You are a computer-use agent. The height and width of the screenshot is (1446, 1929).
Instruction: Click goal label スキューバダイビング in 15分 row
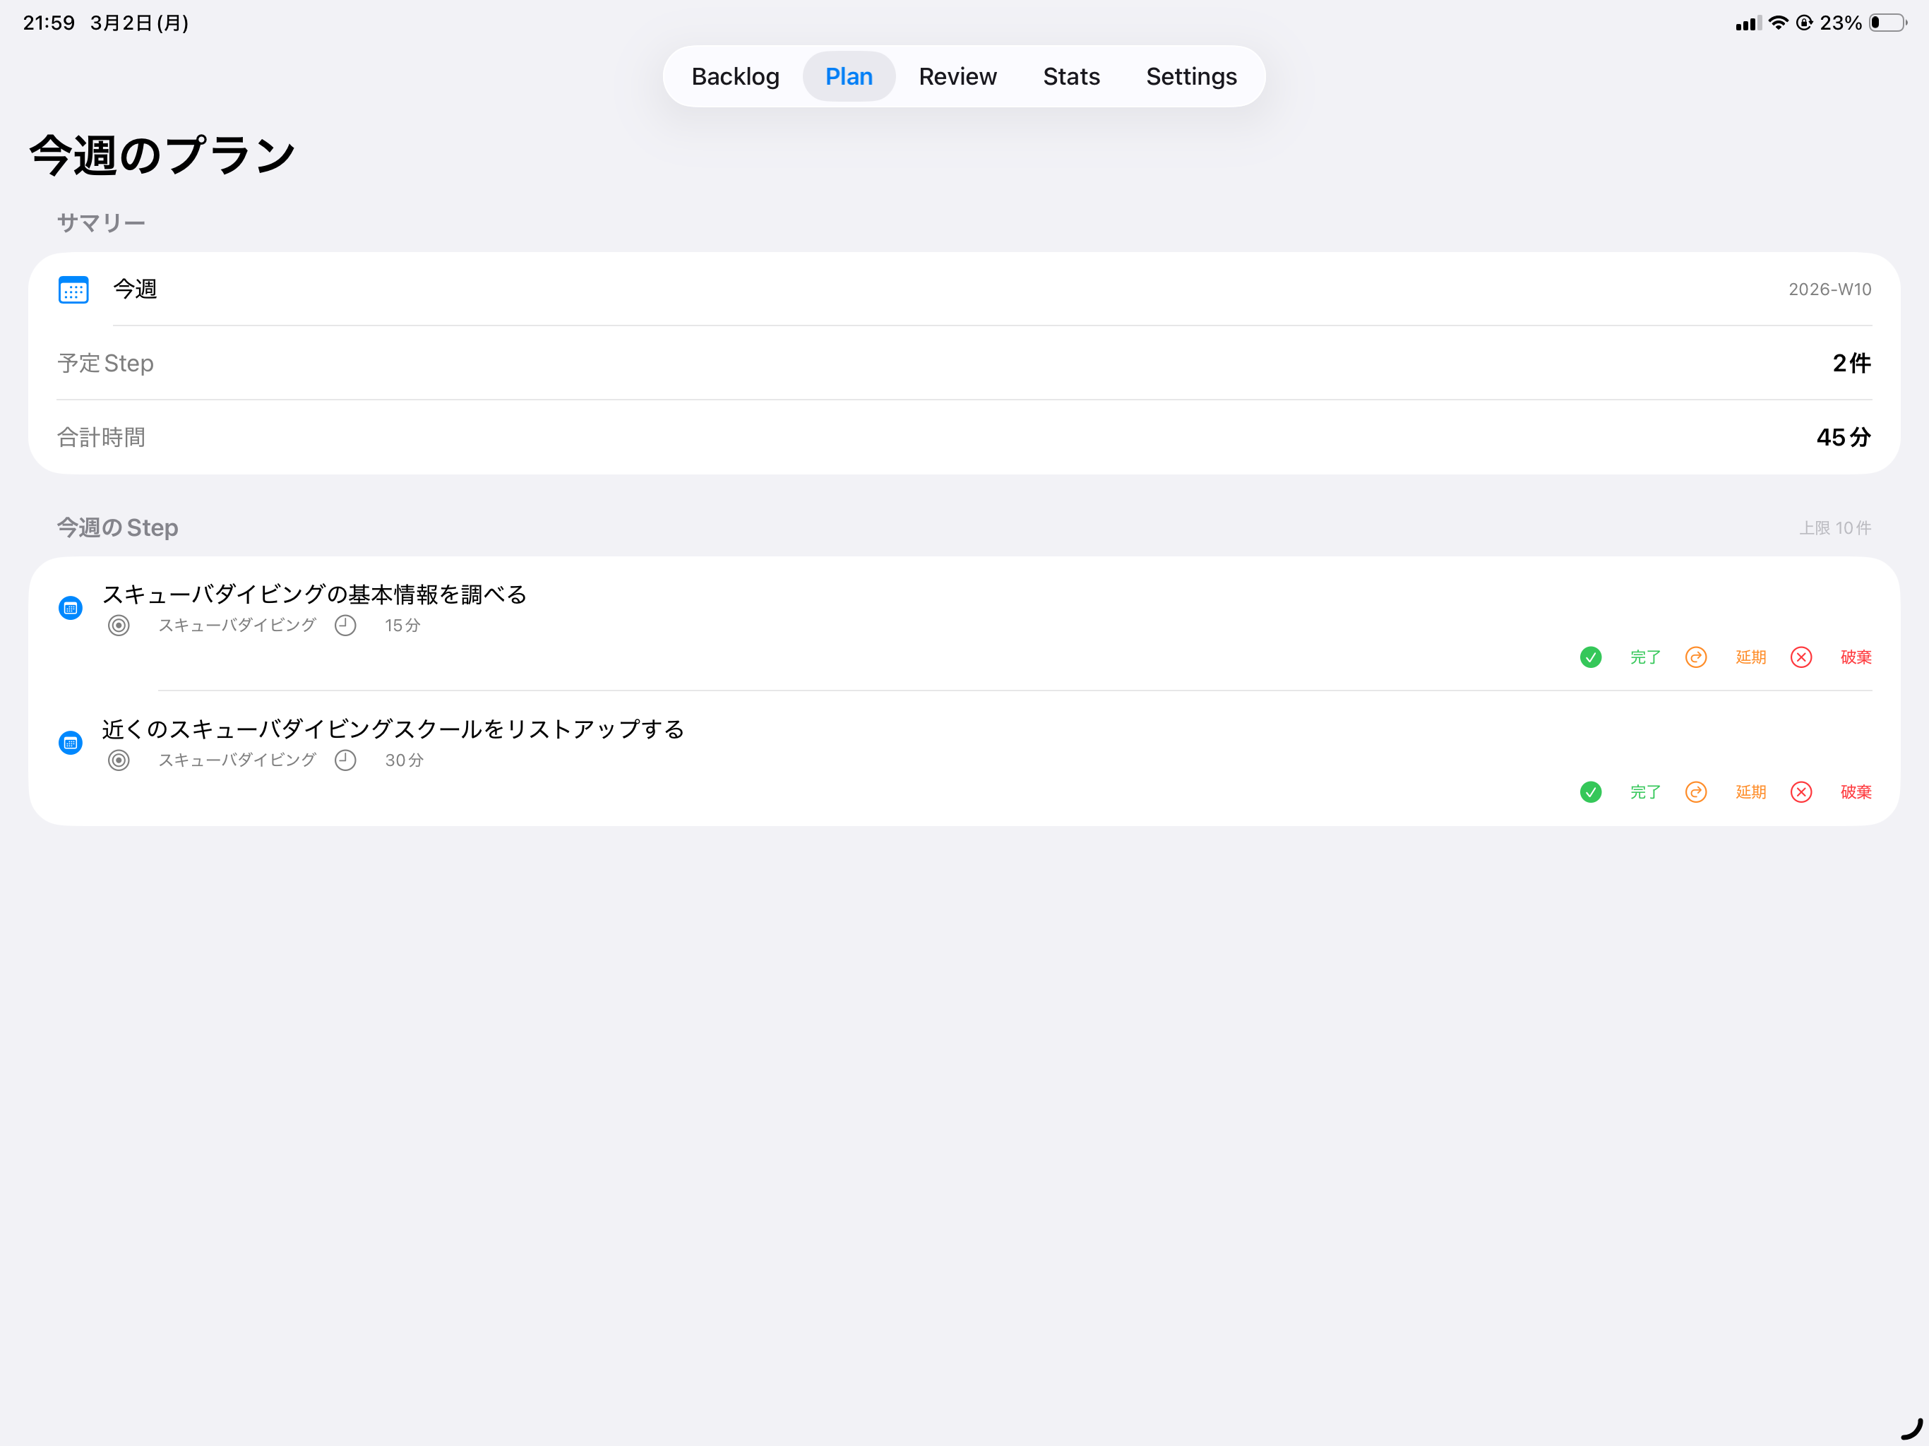[237, 626]
